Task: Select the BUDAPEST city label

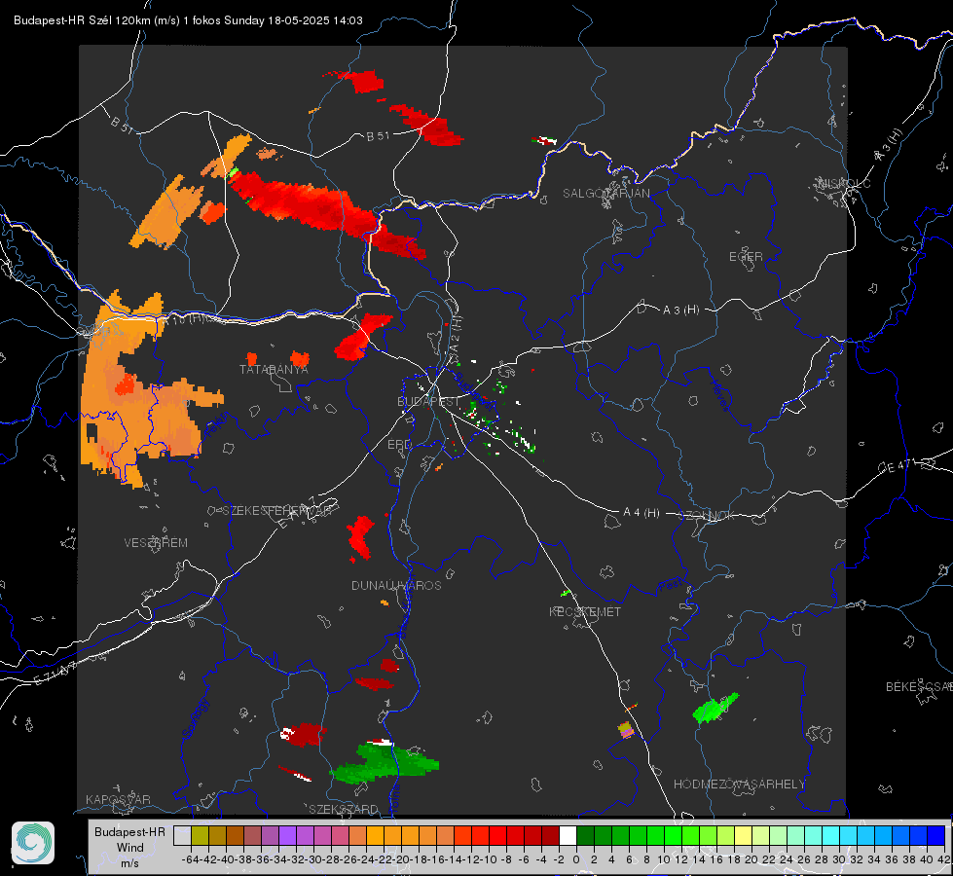Action: (x=428, y=401)
